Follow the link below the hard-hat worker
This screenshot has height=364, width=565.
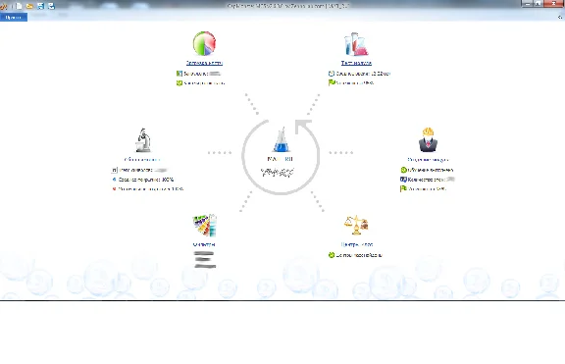(428, 159)
